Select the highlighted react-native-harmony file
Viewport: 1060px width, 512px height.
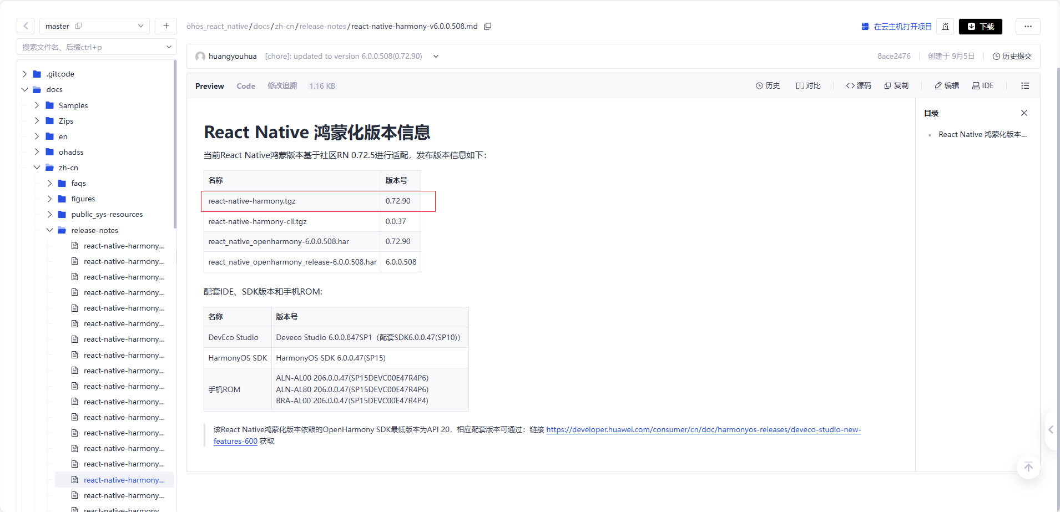coord(114,480)
